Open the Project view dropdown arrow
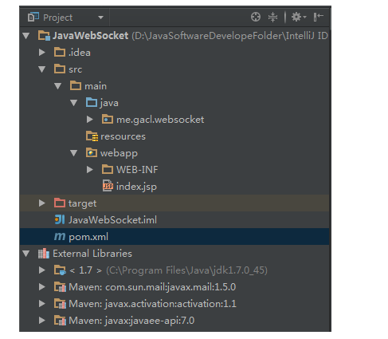Viewport: 388px width, 339px height. 100,18
